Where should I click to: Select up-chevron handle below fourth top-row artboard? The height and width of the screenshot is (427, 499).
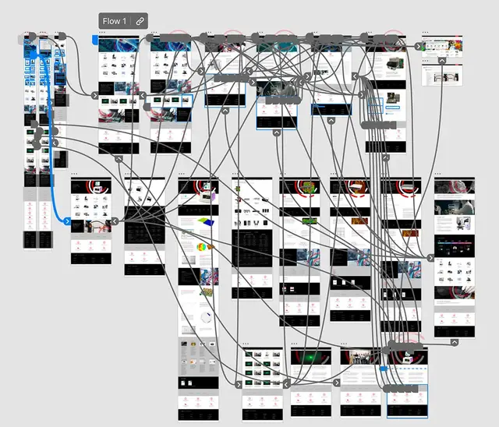[x=277, y=133]
